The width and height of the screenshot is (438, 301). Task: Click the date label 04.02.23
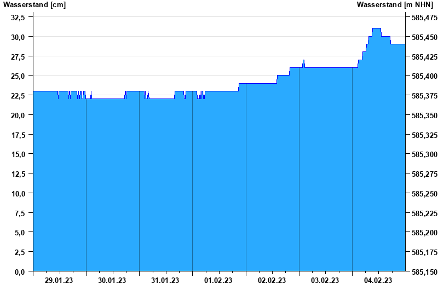(378, 280)
